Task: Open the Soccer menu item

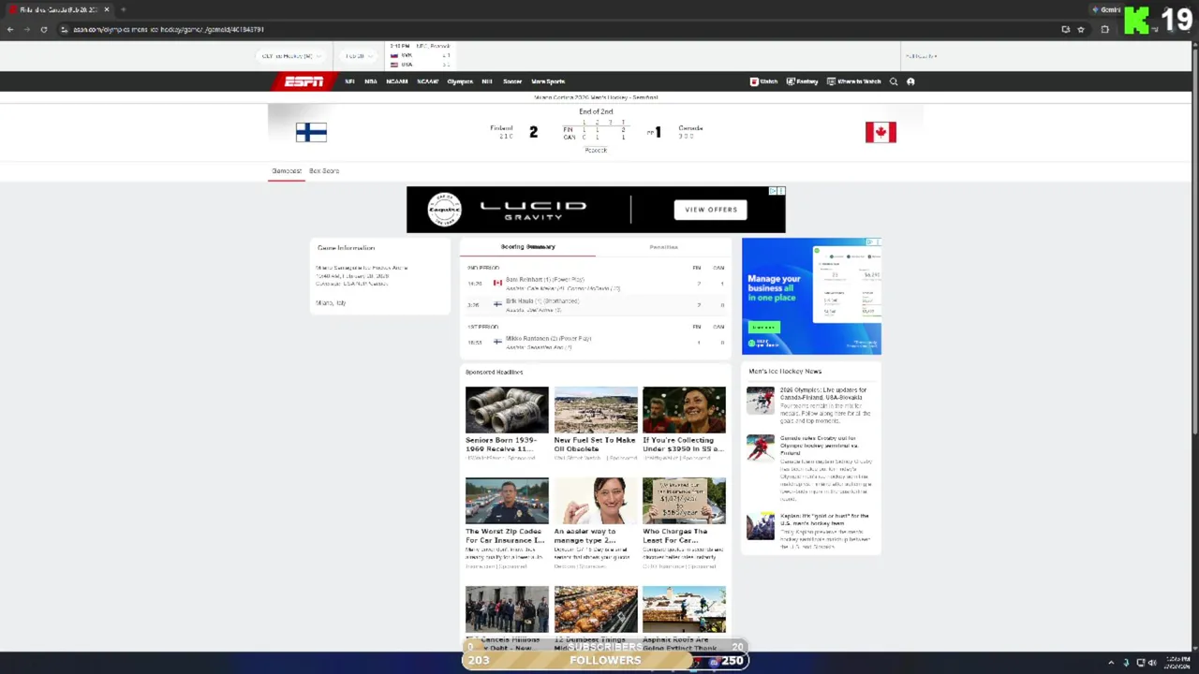Action: 512,81
